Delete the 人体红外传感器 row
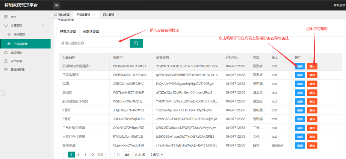The height and width of the screenshot is (159, 346). click(x=312, y=137)
